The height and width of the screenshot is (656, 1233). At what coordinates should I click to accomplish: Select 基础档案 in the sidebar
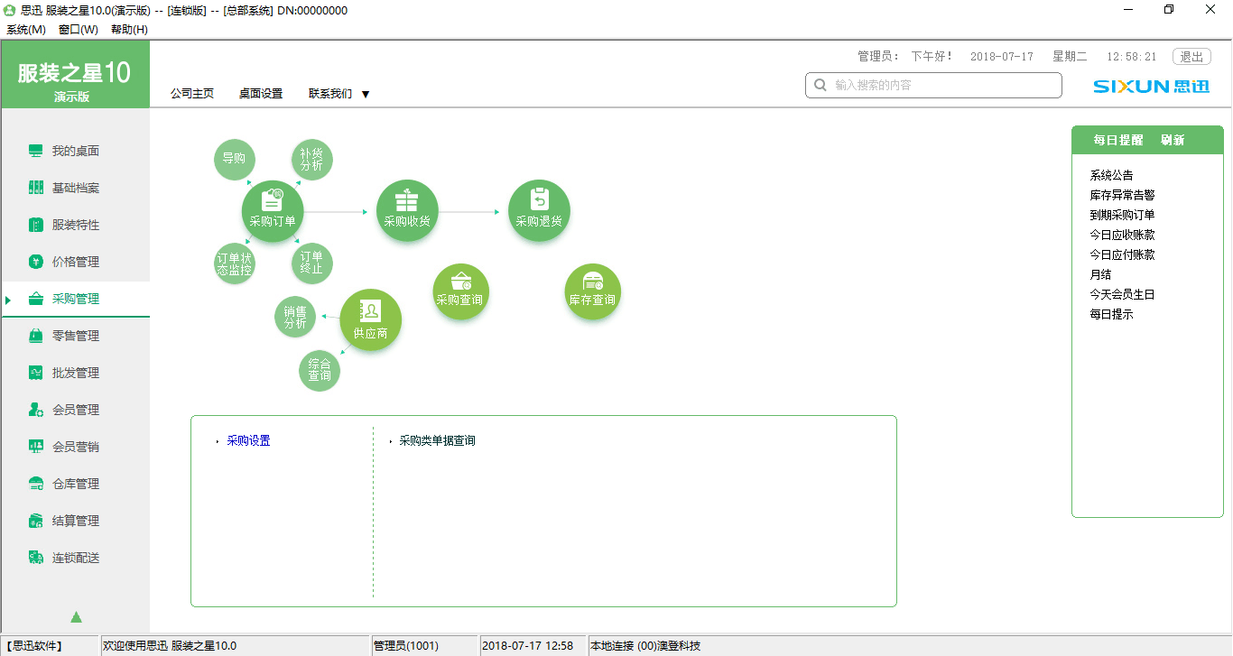(x=76, y=188)
